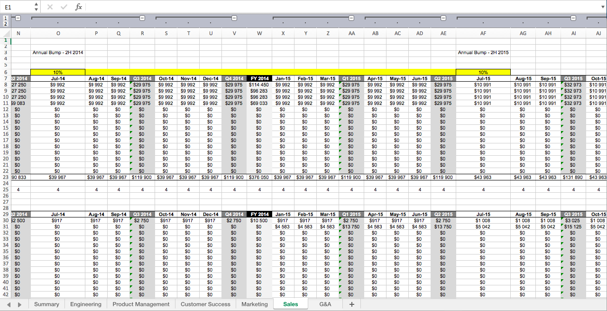Click the next sheet navigation arrow
607x311 pixels.
coord(19,304)
